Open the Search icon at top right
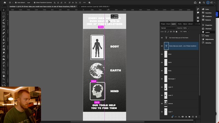The height and width of the screenshot is (123, 219). pos(204,2)
